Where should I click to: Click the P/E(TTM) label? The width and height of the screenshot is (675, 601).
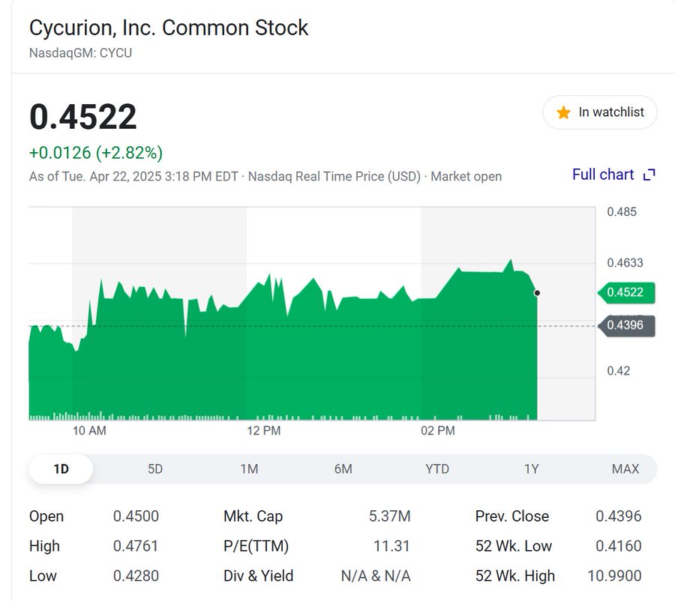pyautogui.click(x=256, y=546)
